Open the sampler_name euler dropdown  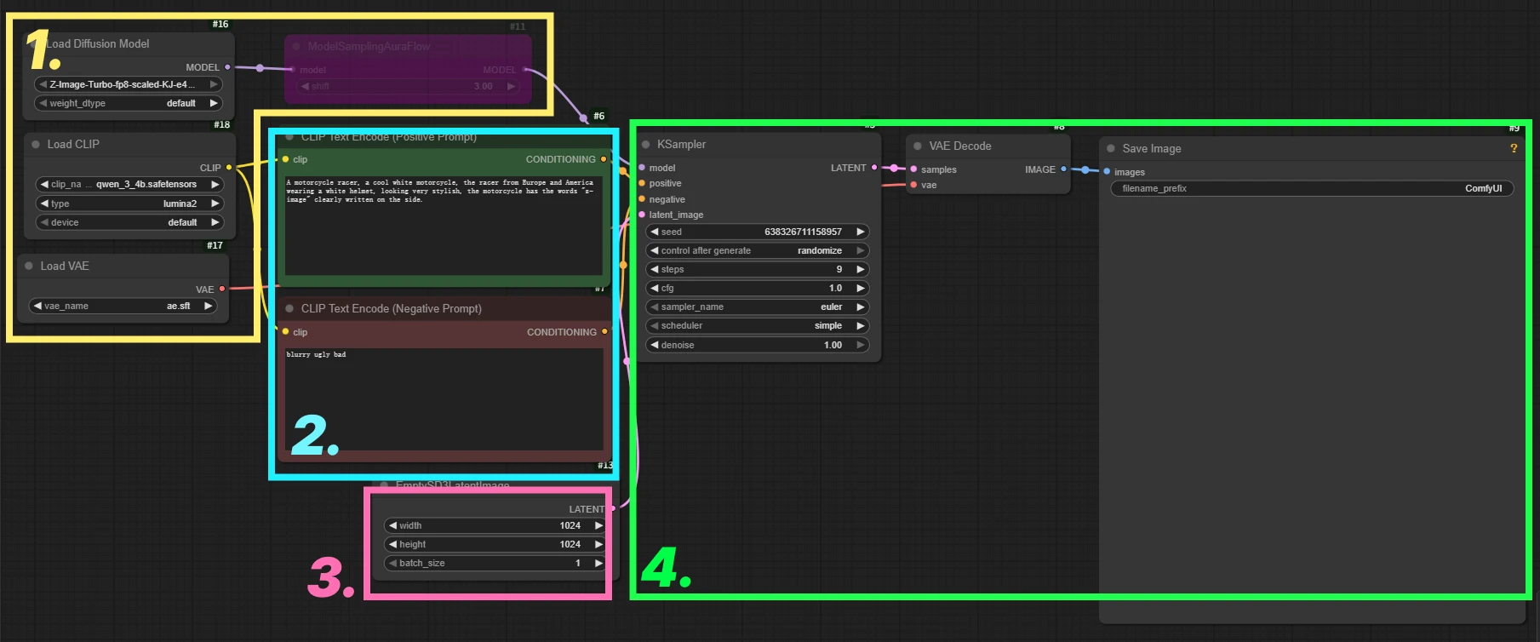[758, 307]
